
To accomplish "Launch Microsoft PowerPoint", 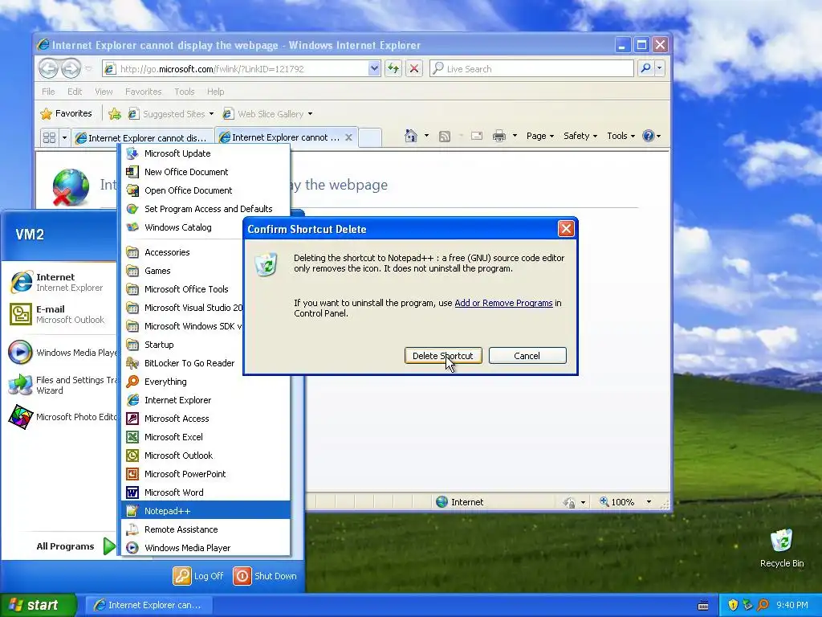I will pos(205,474).
